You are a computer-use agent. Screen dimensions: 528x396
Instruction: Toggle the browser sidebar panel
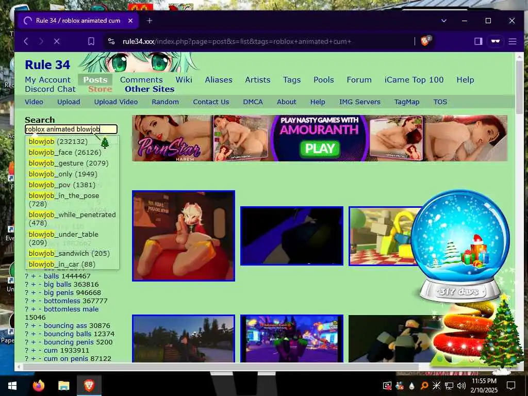[478, 41]
